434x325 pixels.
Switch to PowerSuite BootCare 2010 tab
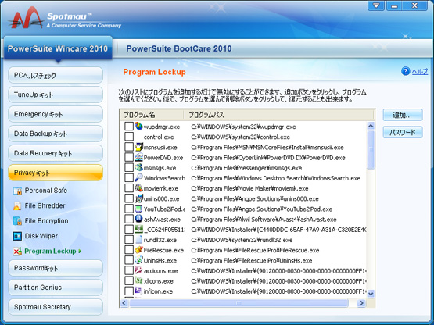[179, 48]
